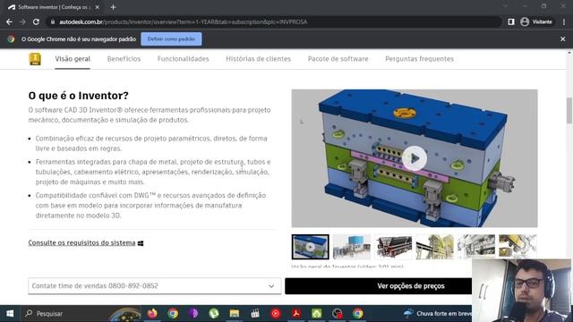
Task: Expand Contate time de vendas dropdown
Action: [154, 286]
